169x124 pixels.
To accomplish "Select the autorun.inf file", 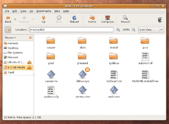I will pos(145,58).
